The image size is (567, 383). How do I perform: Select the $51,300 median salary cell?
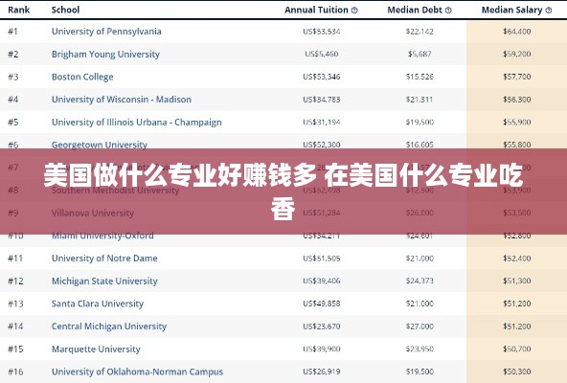pyautogui.click(x=517, y=281)
